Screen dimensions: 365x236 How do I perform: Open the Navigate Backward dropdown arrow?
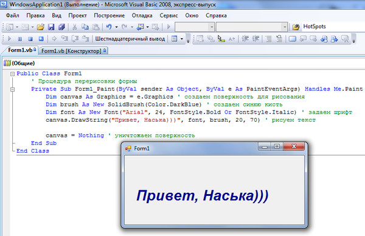click(148, 27)
